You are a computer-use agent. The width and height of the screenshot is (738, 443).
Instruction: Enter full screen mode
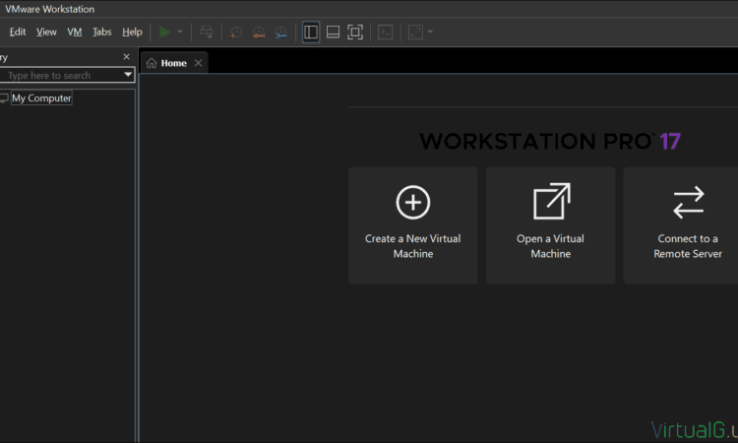[x=355, y=32]
